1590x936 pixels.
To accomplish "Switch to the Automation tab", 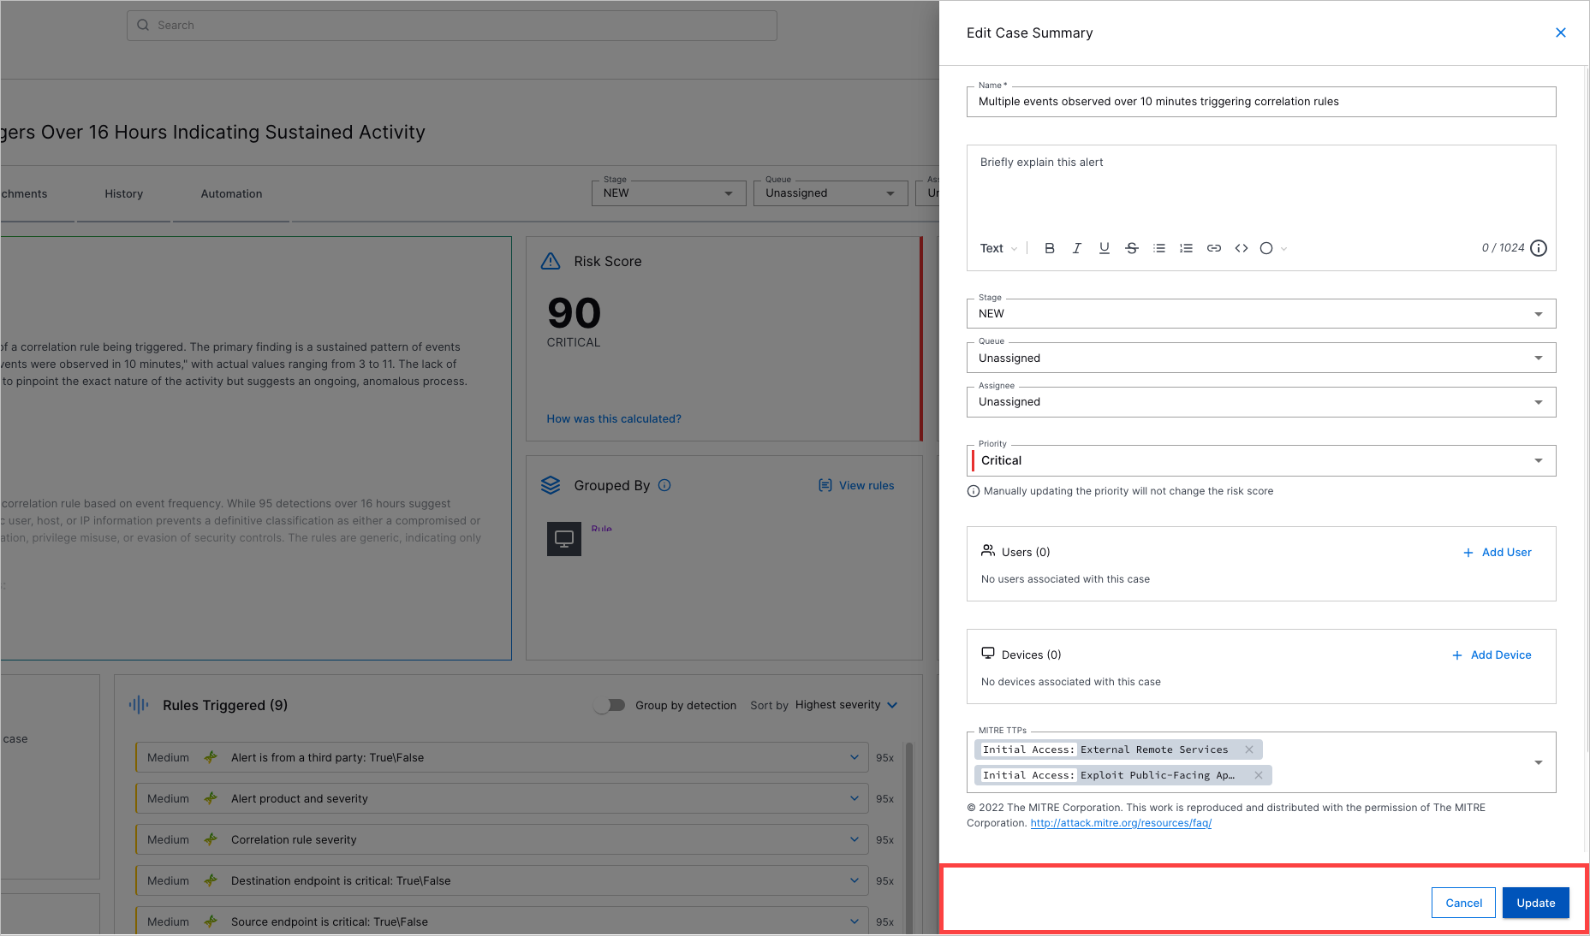I will [x=232, y=194].
